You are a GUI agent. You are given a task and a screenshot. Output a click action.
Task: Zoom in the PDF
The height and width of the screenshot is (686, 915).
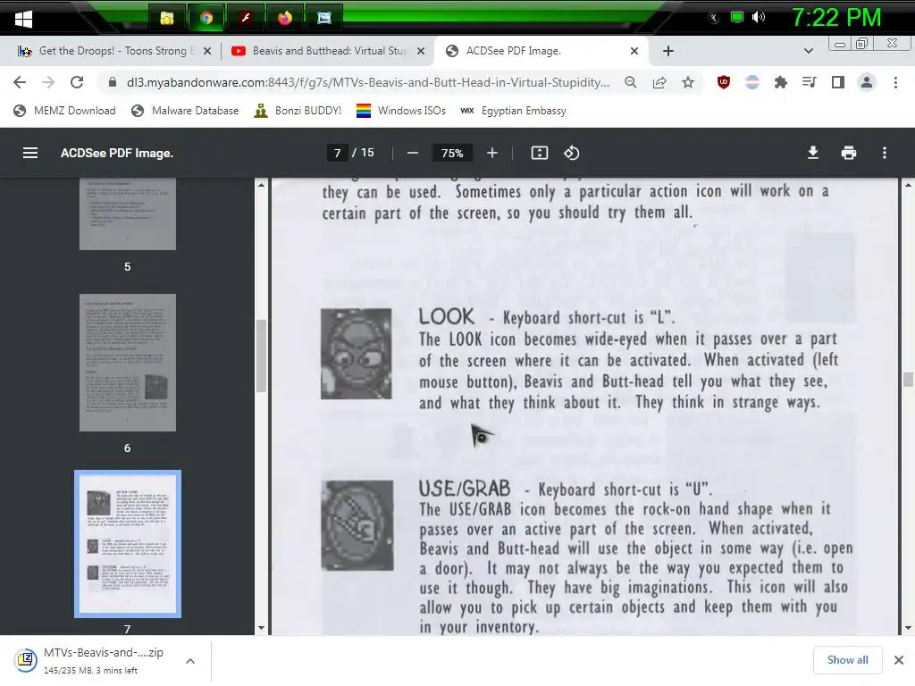(x=492, y=153)
